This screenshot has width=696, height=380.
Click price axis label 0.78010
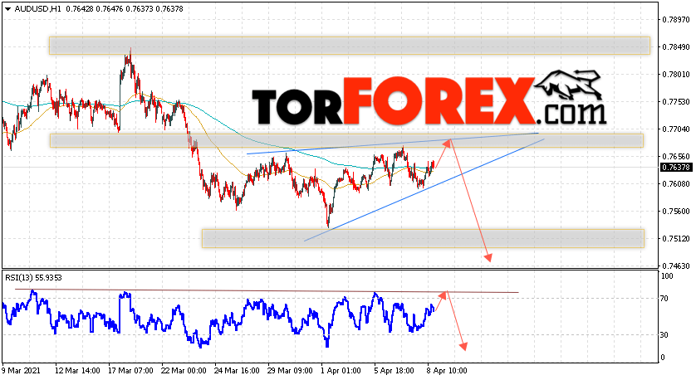676,75
